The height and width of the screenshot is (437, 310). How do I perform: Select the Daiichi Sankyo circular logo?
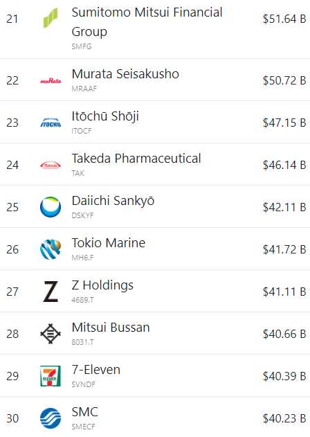tap(51, 207)
